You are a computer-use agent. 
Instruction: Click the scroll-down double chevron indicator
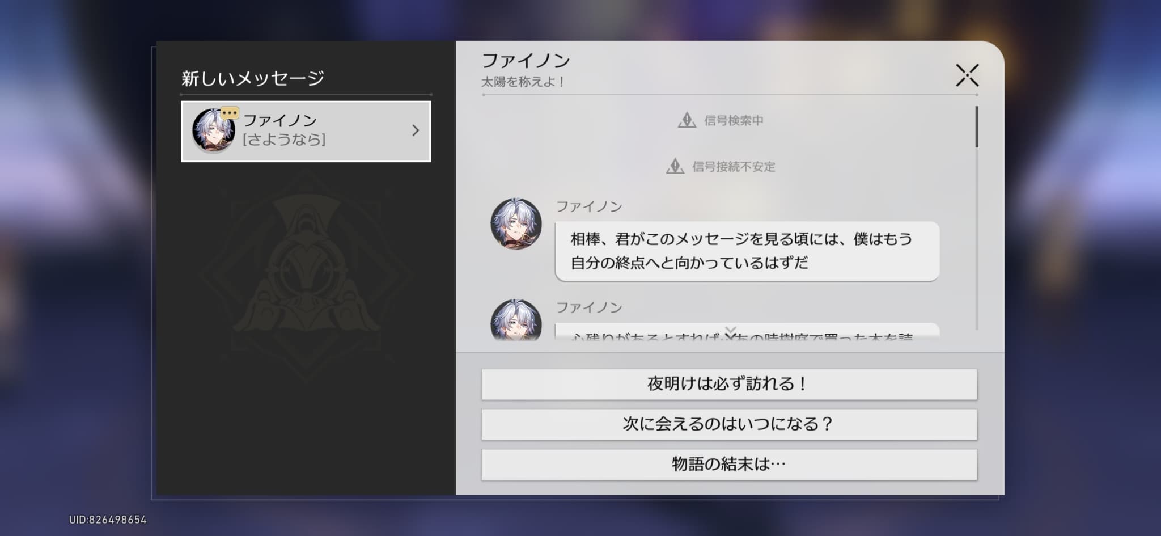[x=730, y=332]
